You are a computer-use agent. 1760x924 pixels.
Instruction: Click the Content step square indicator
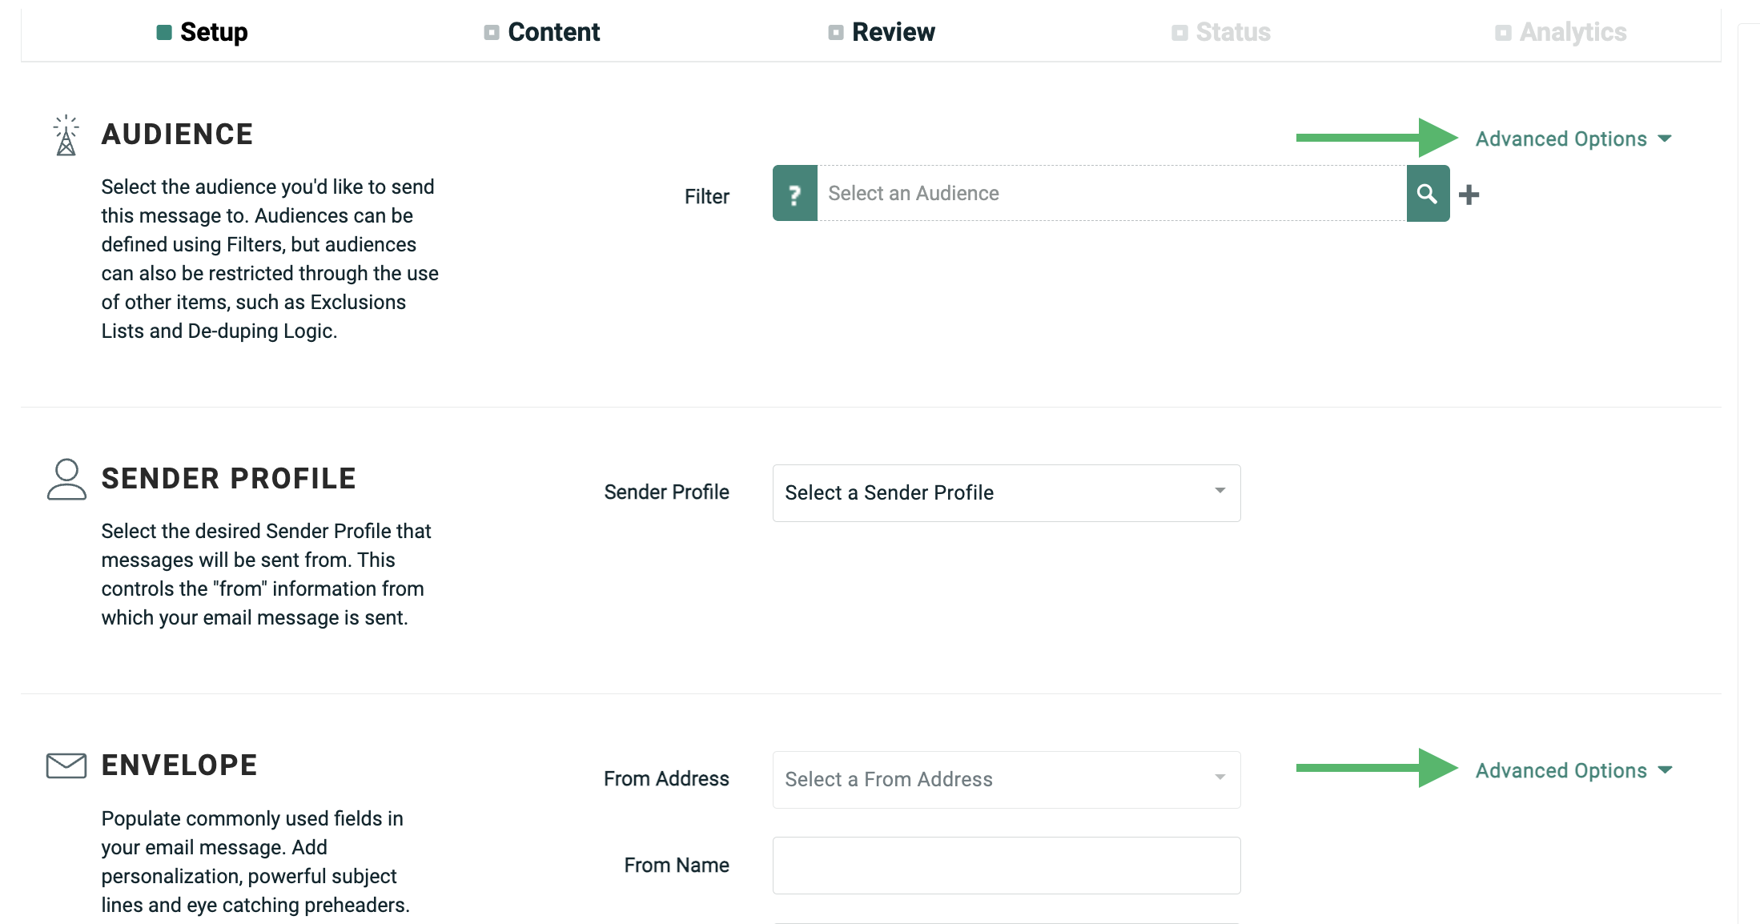pos(492,33)
